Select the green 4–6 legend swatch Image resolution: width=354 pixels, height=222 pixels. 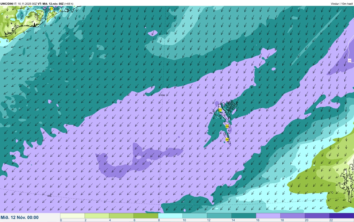point(121,216)
